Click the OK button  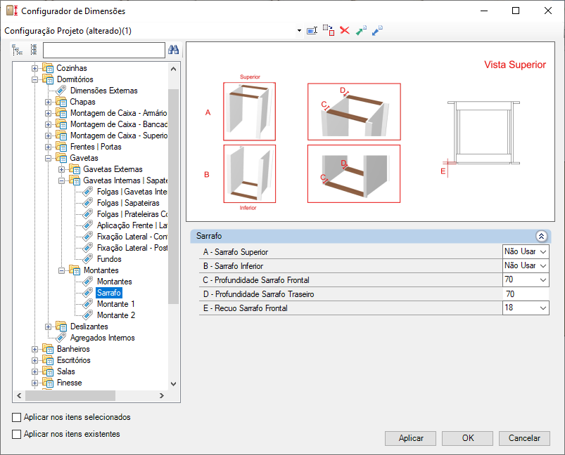pyautogui.click(x=467, y=438)
